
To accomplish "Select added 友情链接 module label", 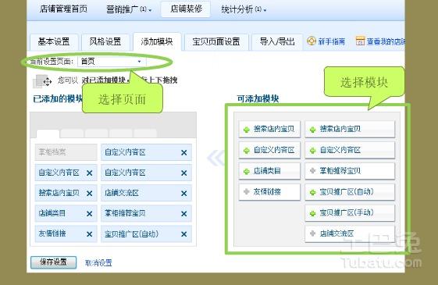I will tap(52, 233).
